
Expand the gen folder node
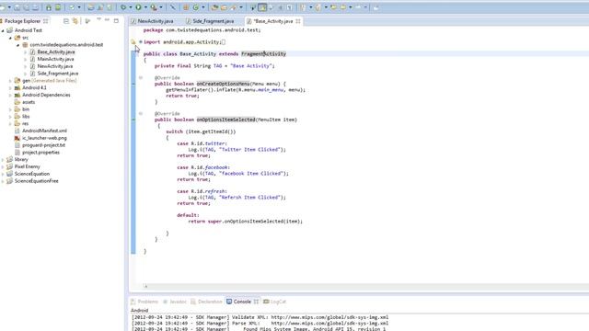tap(10, 81)
